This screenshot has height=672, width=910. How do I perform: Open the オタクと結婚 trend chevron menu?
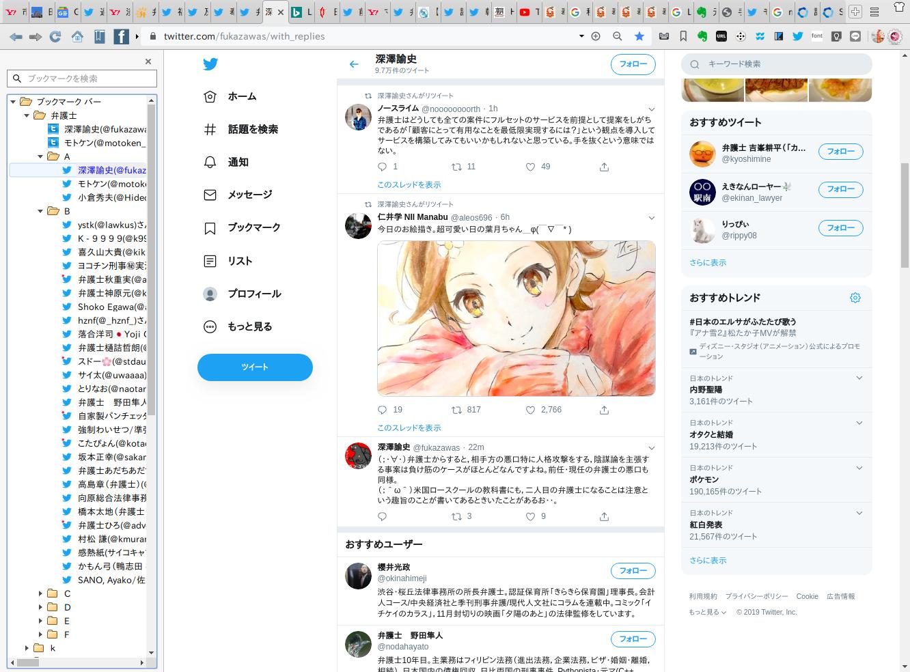coord(859,423)
